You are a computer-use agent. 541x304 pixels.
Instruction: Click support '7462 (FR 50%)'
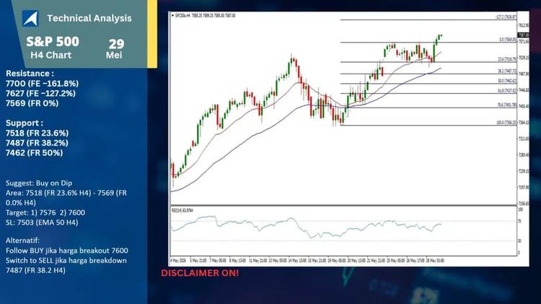point(34,152)
